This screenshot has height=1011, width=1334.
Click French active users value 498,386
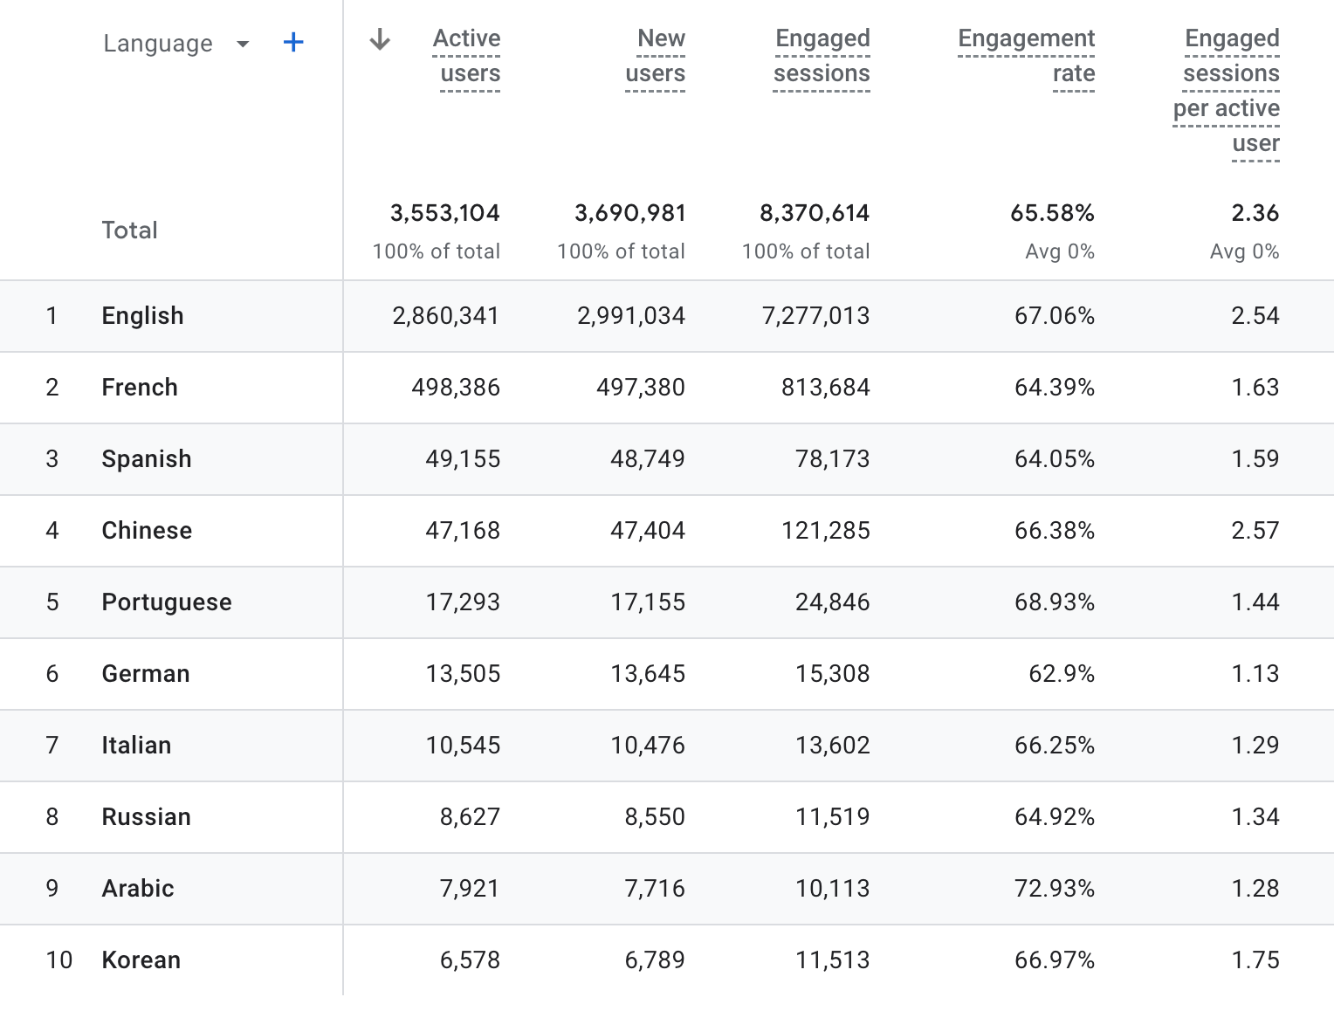coord(456,388)
